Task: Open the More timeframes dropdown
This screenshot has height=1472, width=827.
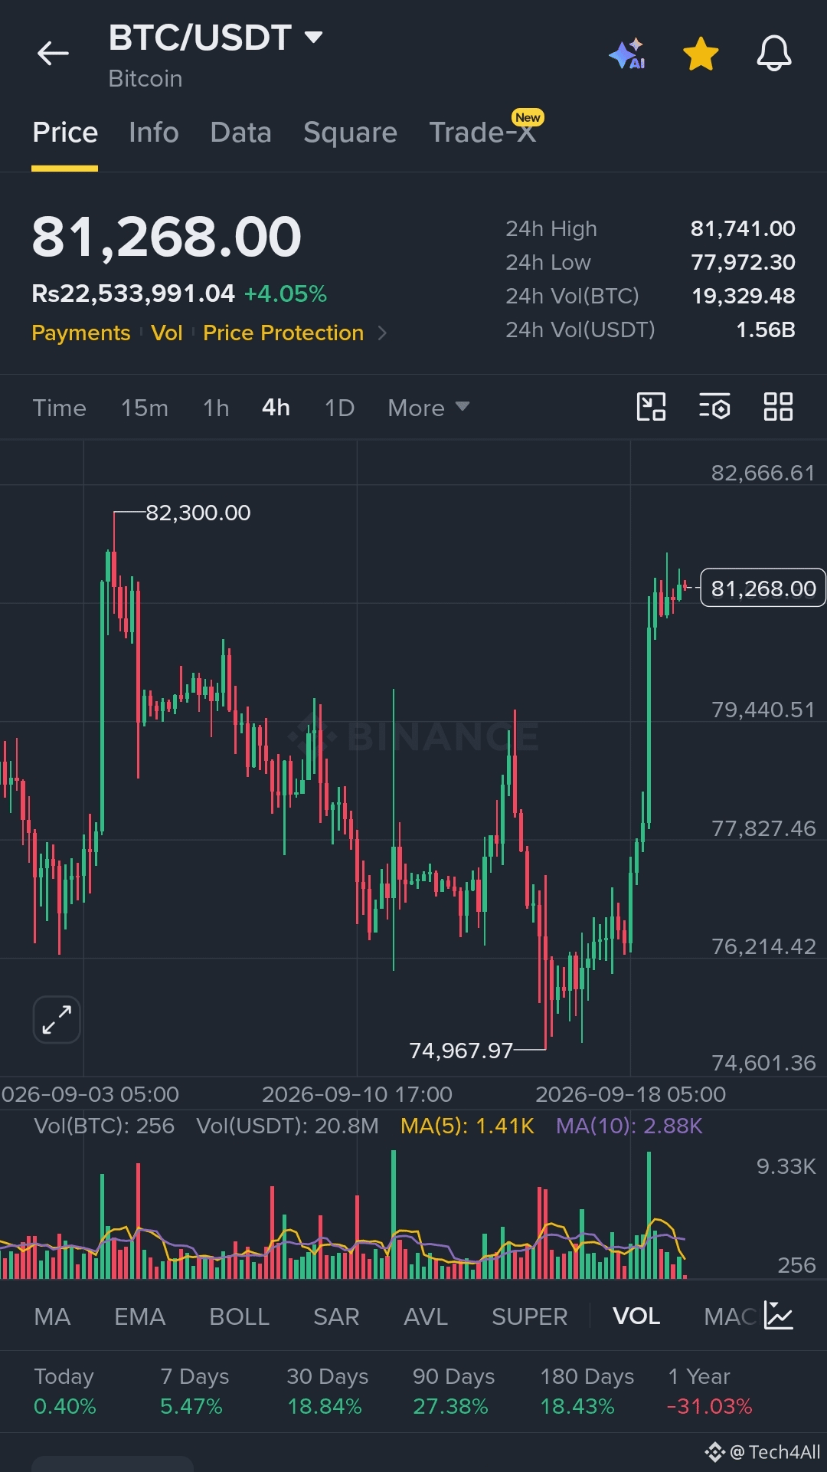Action: tap(429, 408)
